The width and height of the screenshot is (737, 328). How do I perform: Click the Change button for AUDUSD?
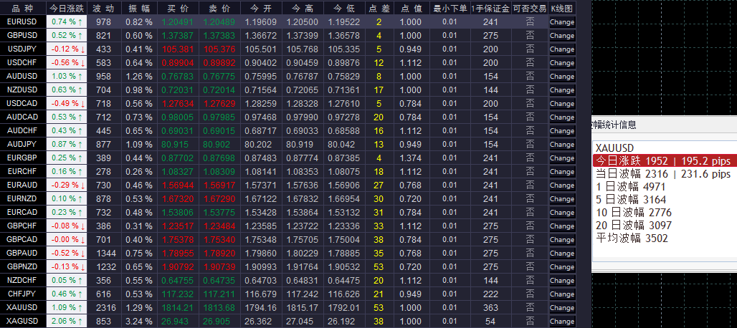pyautogui.click(x=562, y=76)
